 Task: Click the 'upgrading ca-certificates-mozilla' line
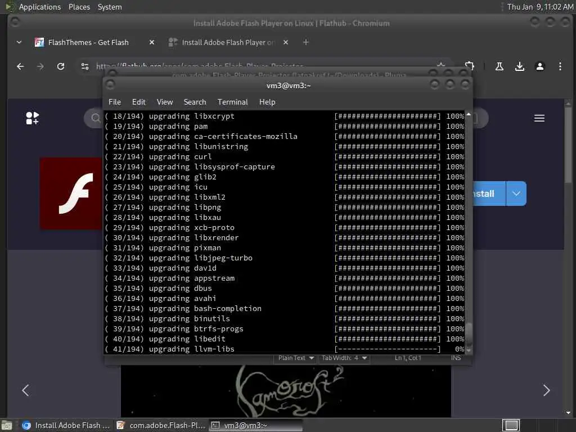(x=201, y=137)
